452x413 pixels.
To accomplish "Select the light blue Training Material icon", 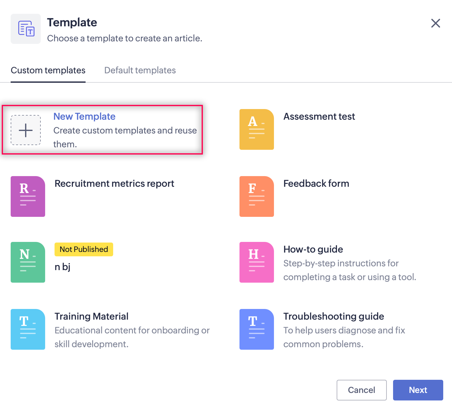I will point(28,329).
